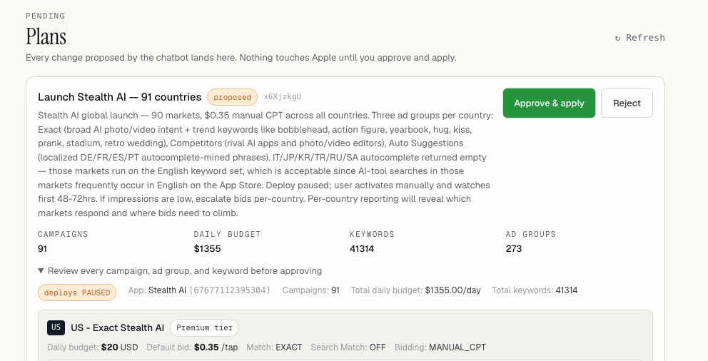Click the 'Match: EXACT' setting text

click(275, 347)
